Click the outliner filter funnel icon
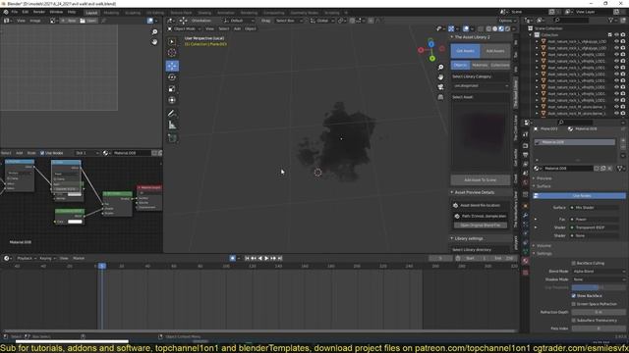This screenshot has width=629, height=353. point(611,20)
